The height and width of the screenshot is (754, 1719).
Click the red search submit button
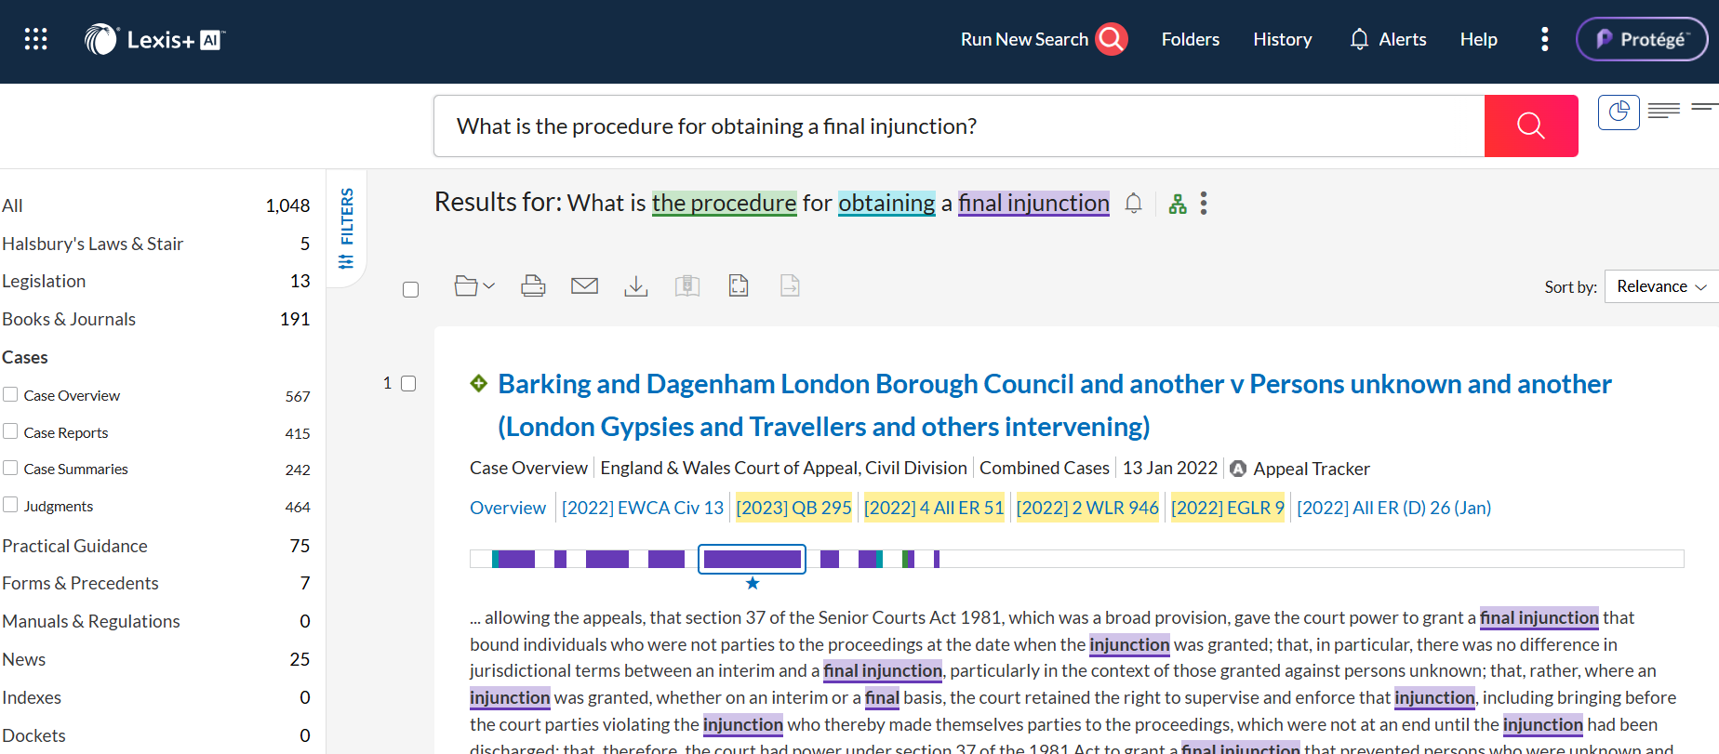click(1530, 126)
